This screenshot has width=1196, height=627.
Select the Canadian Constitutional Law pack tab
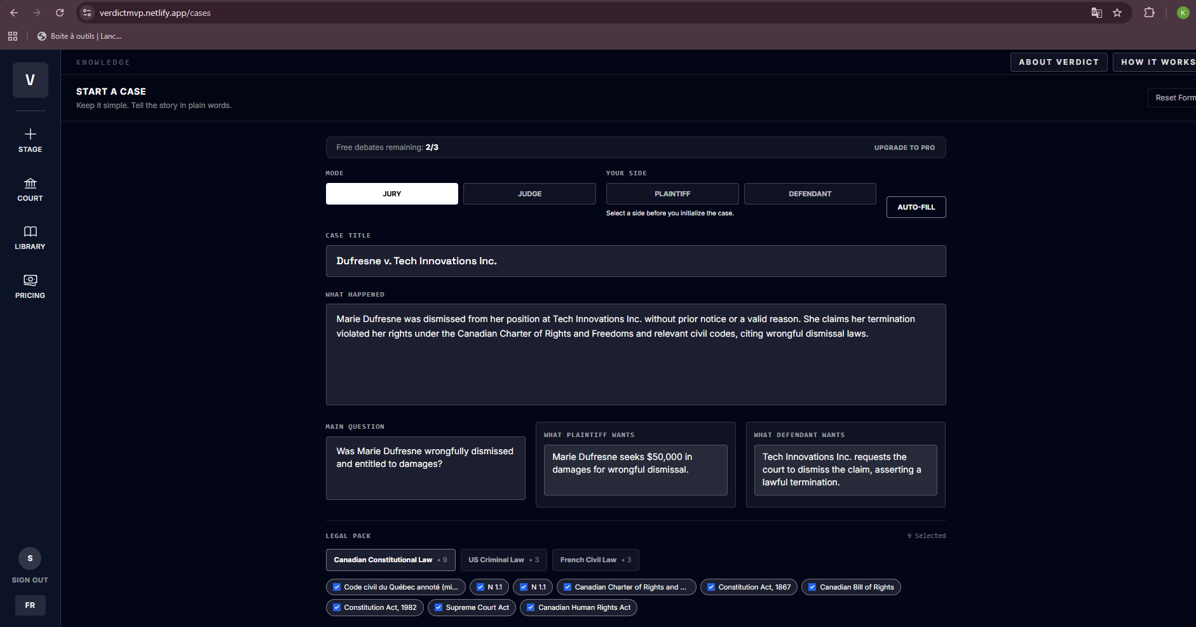(390, 560)
